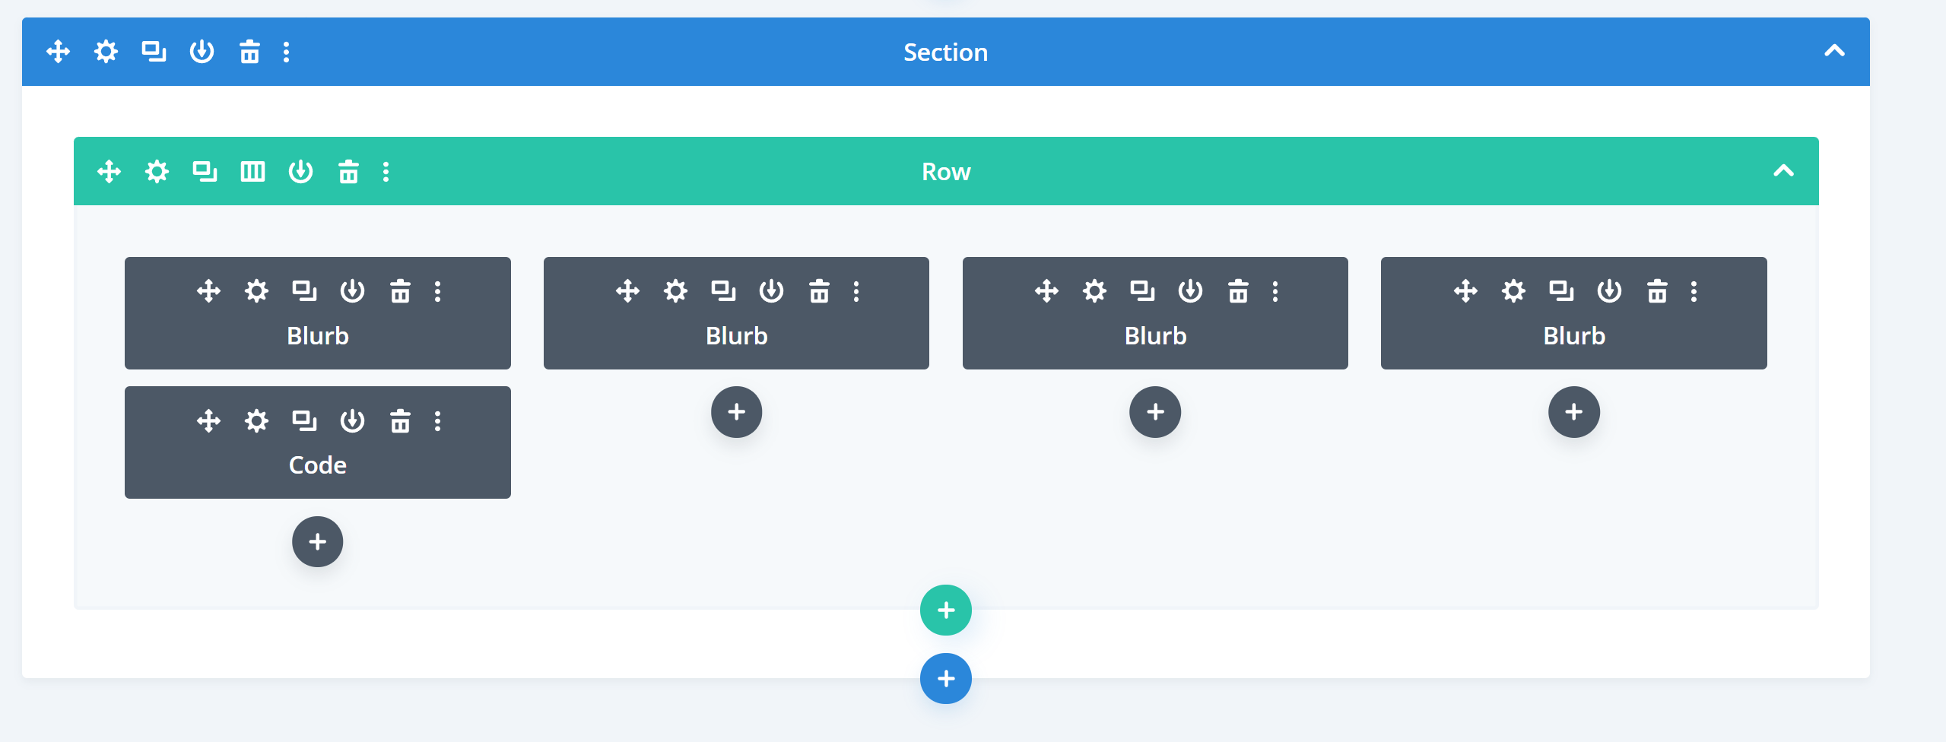Open Code module more options menu
1946x742 pixels.
[x=438, y=421]
